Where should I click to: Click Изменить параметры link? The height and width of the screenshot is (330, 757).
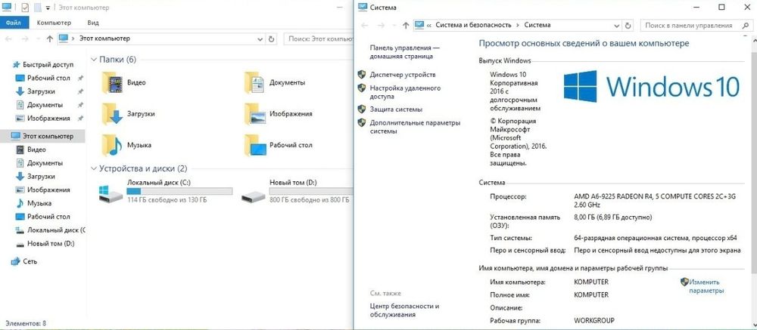point(706,287)
